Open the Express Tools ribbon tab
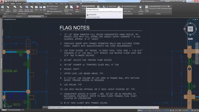Screen dimensions: 199x112 (63, 4)
